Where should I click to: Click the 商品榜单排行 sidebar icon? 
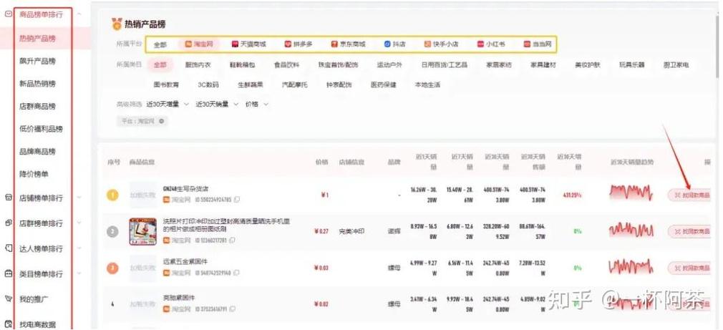(x=8, y=14)
